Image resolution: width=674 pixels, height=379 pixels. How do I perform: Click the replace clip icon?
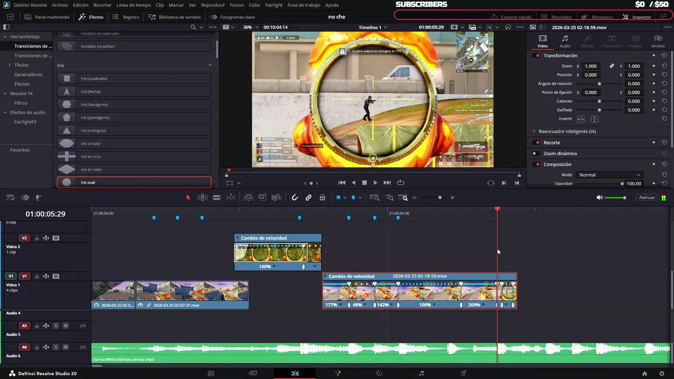pos(276,197)
